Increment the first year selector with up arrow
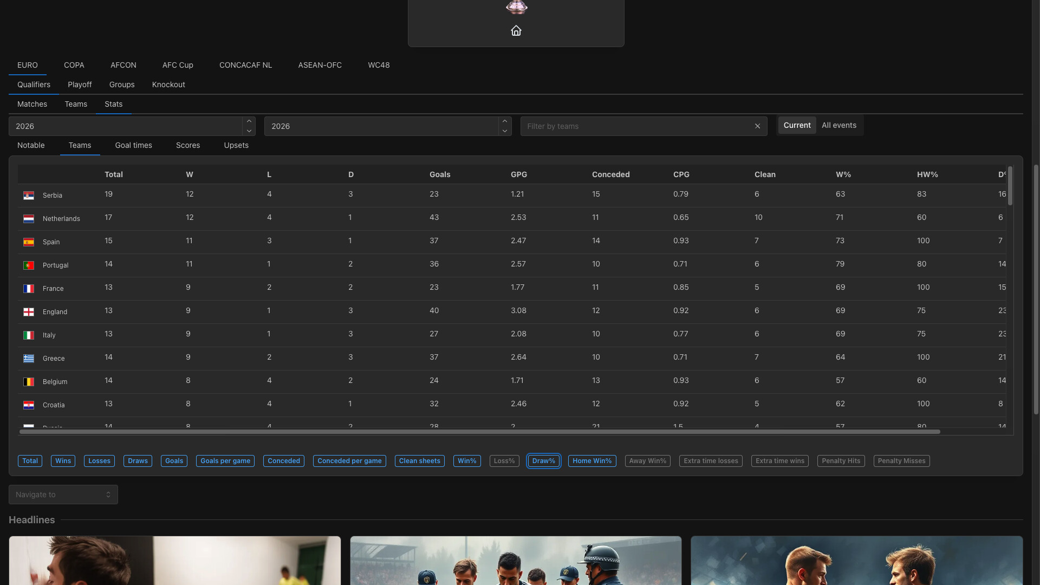 (x=249, y=121)
